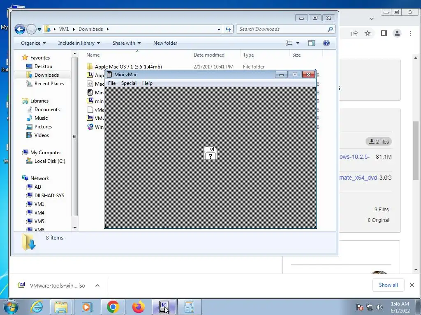Expand the VMware-tools iso download options chevron
Viewport: 421px width, 315px height.
tap(97, 285)
